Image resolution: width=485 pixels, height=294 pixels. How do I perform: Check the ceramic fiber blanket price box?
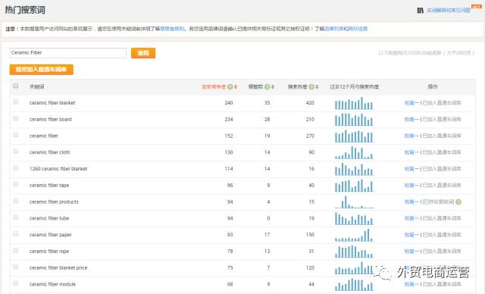click(15, 267)
